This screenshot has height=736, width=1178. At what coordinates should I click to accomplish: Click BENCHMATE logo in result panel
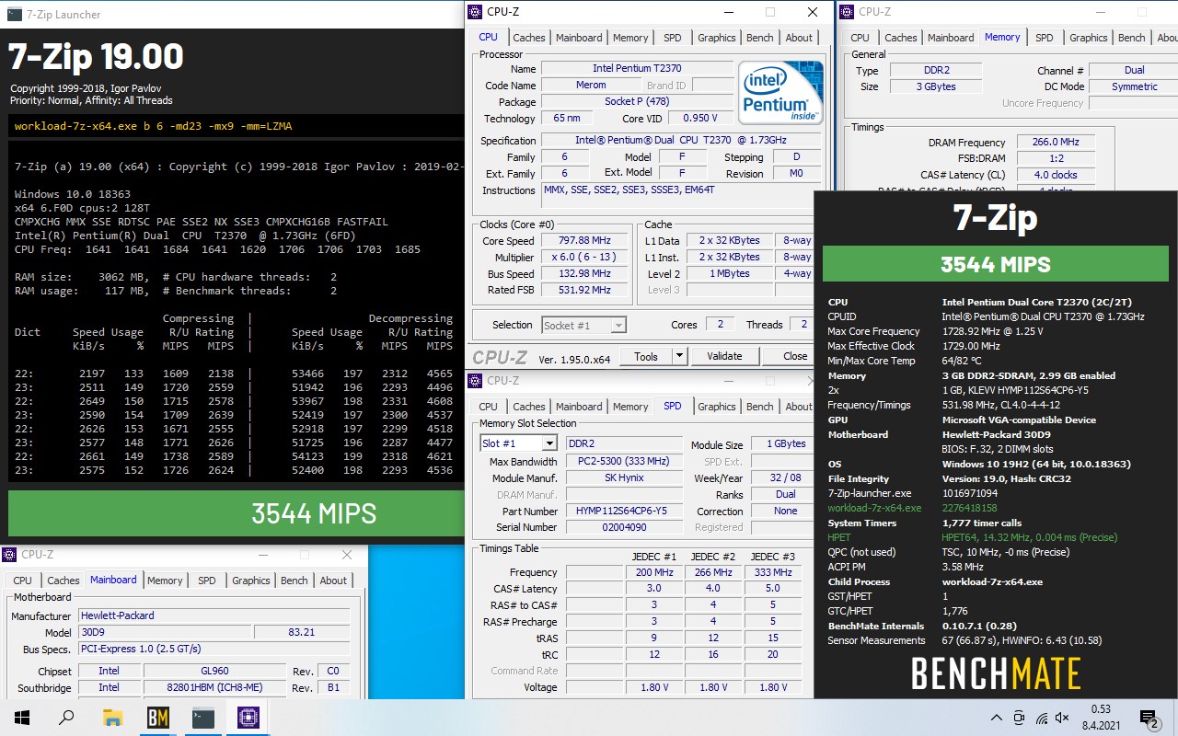995,674
